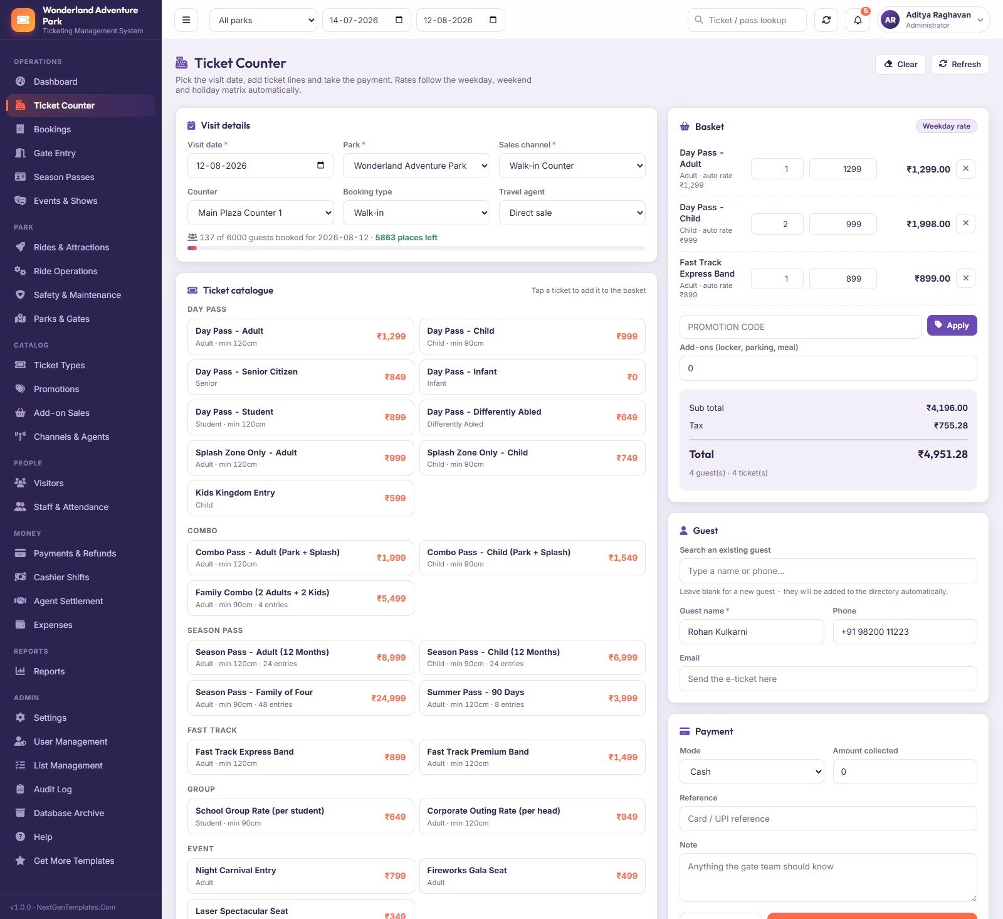Open Counter dropdown Main Plaza Counter 1
This screenshot has height=919, width=1003.
tap(261, 213)
